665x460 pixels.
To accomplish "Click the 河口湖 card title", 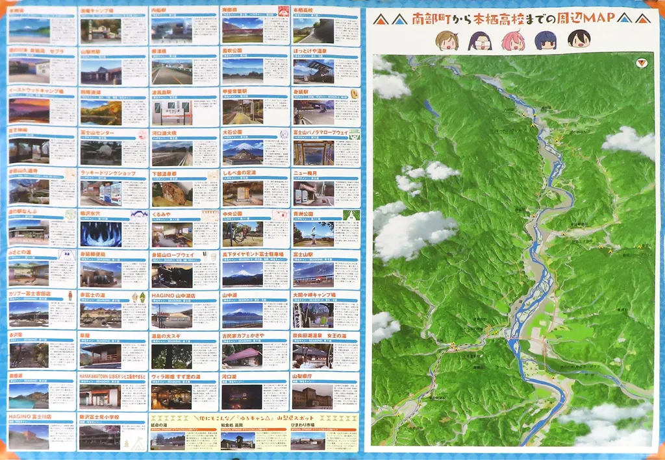I will point(229,376).
